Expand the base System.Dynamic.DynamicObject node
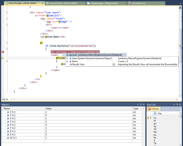 coord(67,58)
